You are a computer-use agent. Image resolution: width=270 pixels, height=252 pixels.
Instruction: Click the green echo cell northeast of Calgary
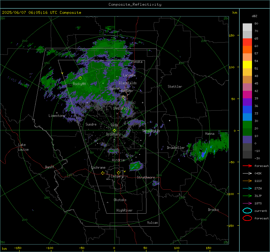pos(136,166)
